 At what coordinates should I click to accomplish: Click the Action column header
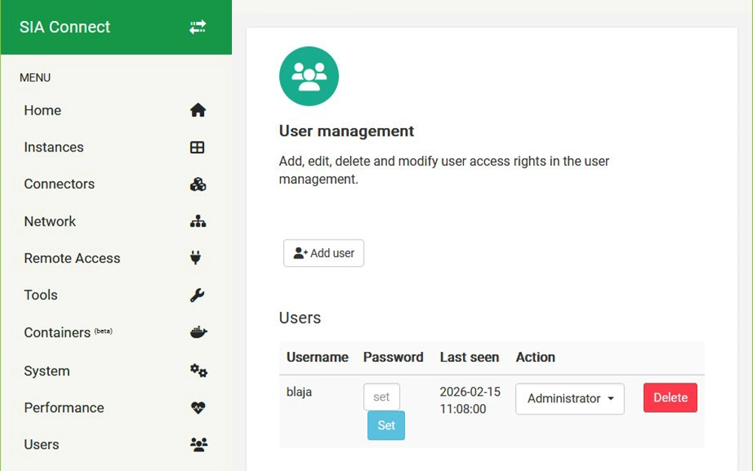tap(535, 357)
